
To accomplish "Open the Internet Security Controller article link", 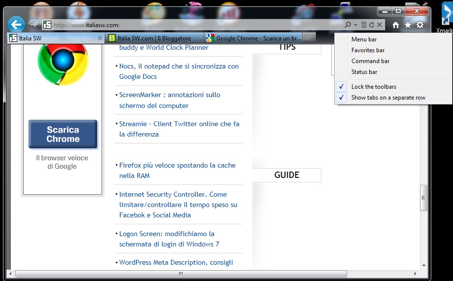I will coord(178,205).
